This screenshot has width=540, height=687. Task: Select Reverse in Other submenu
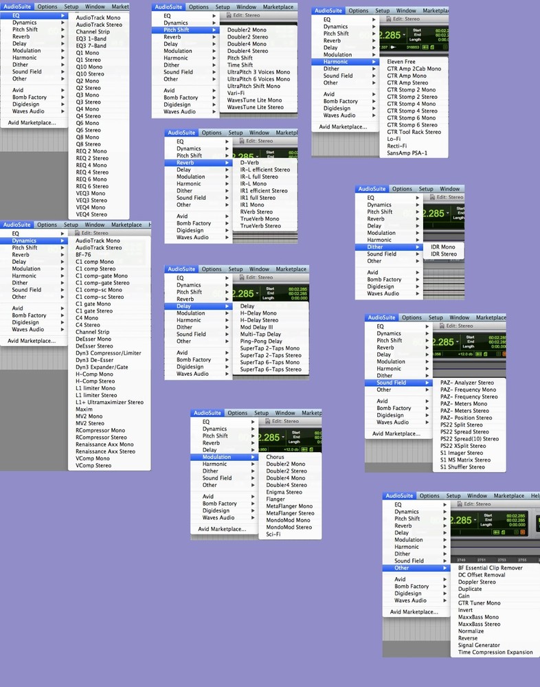point(468,638)
